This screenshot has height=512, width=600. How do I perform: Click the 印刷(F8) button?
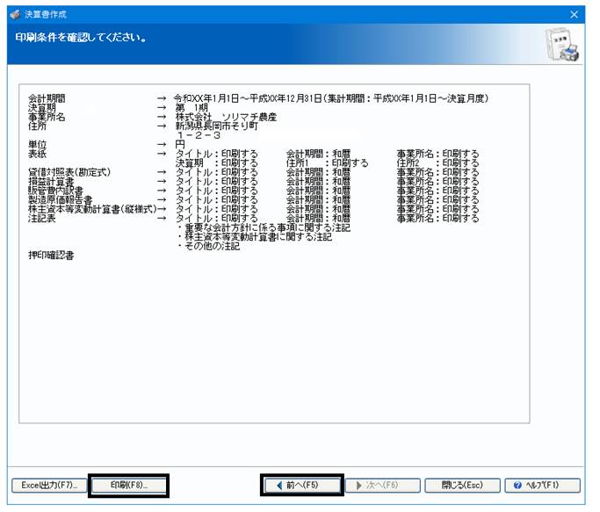coord(128,486)
